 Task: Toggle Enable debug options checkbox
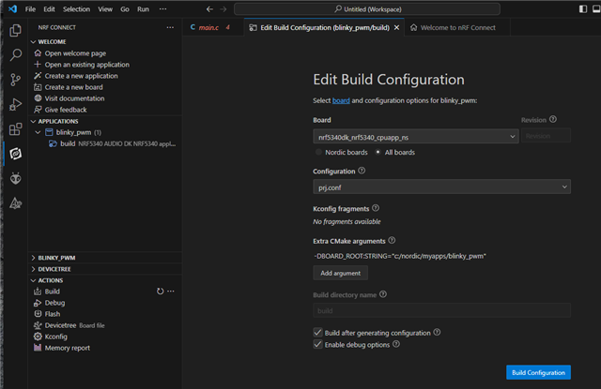(317, 344)
